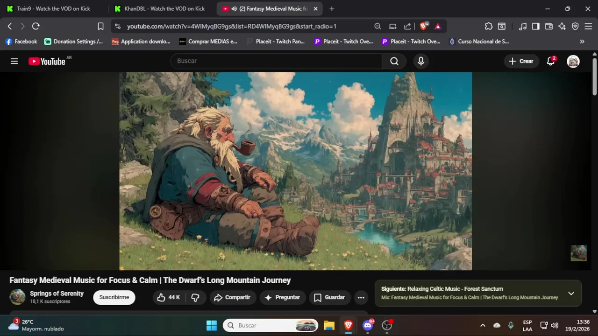Image resolution: width=598 pixels, height=336 pixels.
Task: Mute the Fantasy Medieval Music tab audio
Action: point(234,9)
